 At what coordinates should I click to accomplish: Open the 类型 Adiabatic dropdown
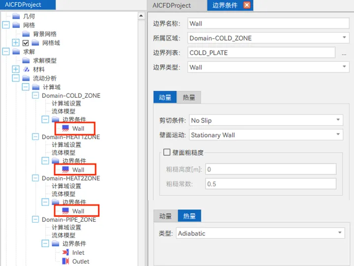tap(260, 233)
